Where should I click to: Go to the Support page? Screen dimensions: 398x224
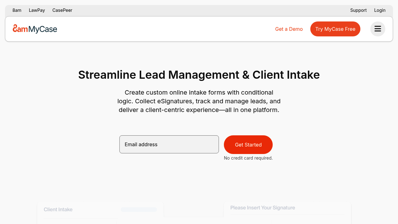pyautogui.click(x=358, y=10)
